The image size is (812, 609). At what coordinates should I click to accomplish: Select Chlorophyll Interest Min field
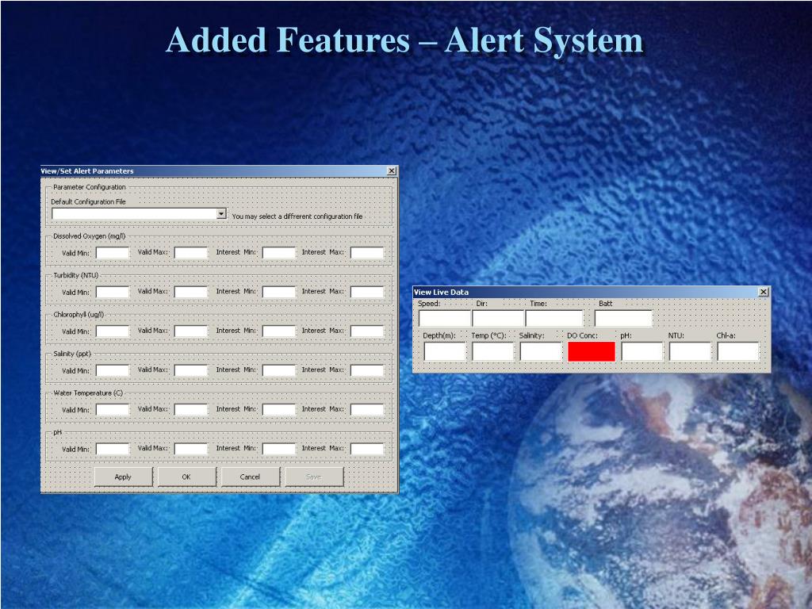point(278,331)
